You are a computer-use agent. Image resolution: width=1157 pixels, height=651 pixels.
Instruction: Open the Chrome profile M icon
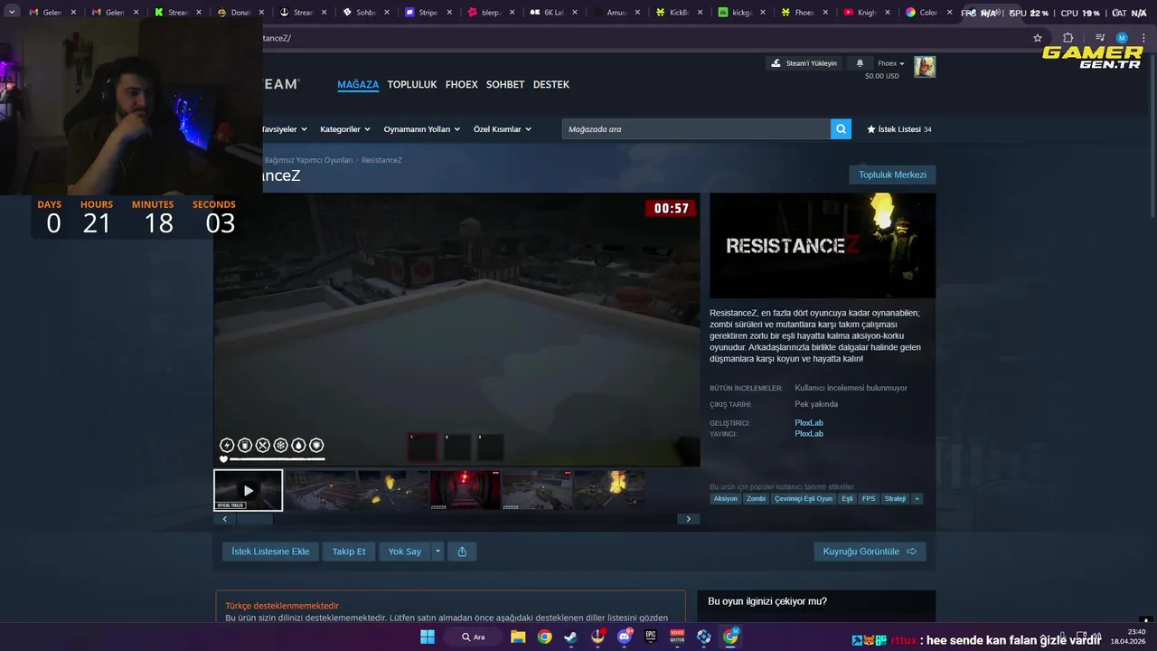point(1122,38)
